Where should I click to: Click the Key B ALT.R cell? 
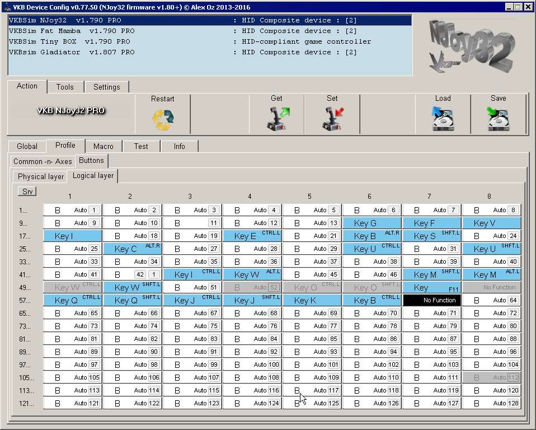pos(372,236)
